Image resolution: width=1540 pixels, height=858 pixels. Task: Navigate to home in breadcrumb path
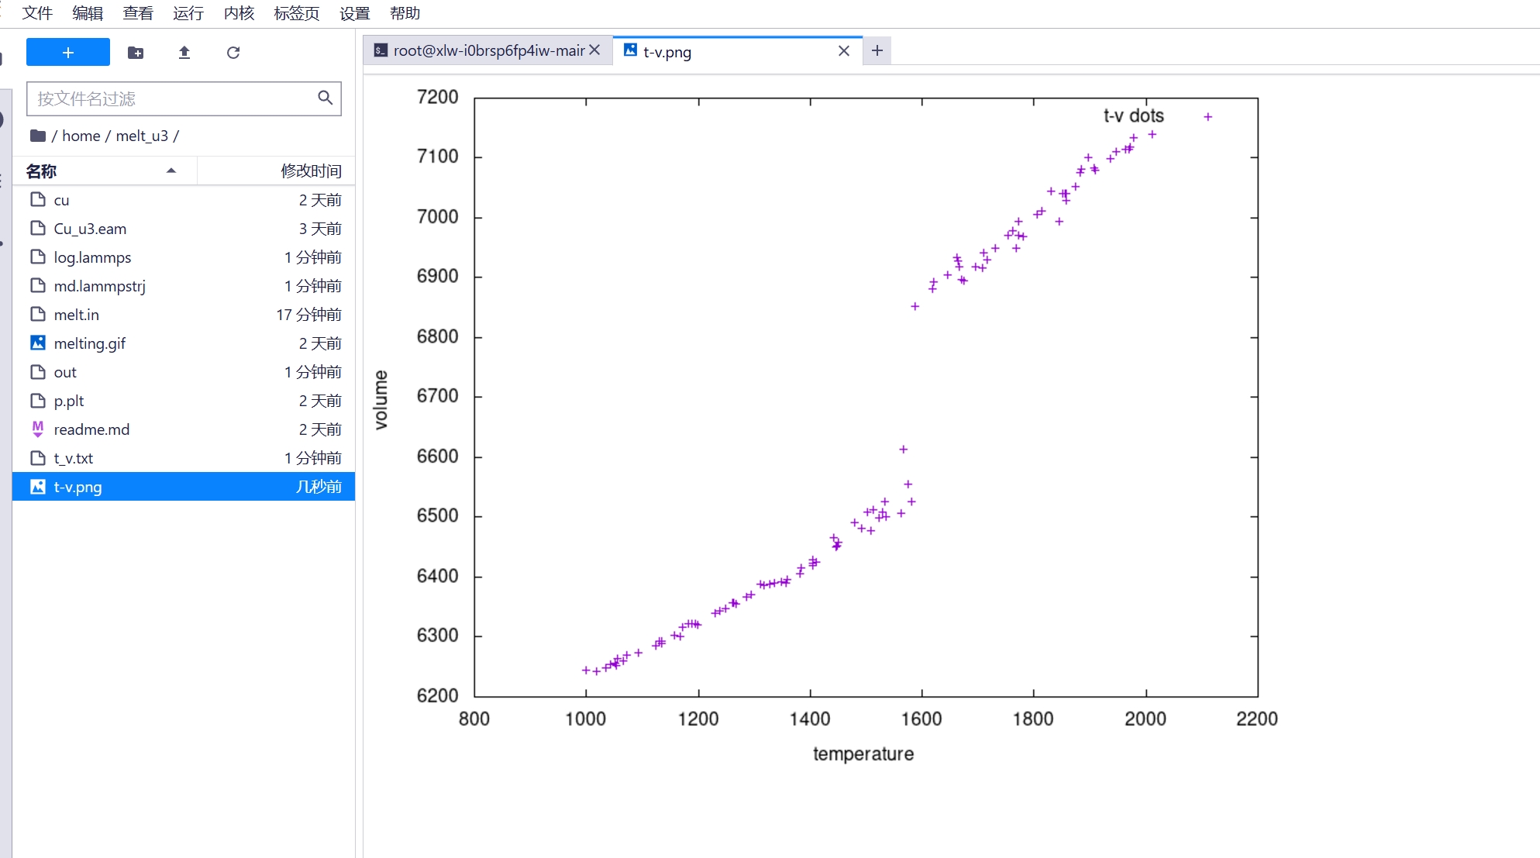[x=81, y=136]
